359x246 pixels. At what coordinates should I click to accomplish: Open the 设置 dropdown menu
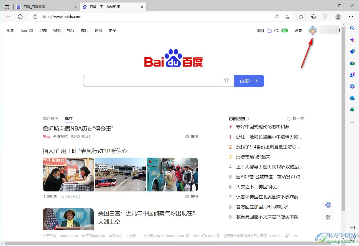(298, 30)
